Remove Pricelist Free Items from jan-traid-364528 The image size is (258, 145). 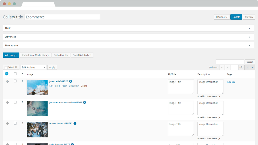219,96
